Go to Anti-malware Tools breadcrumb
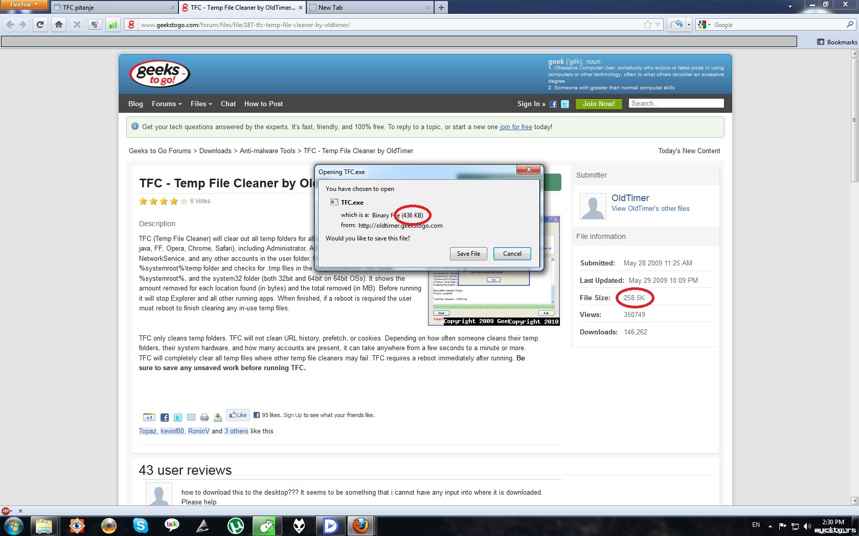 click(x=267, y=151)
